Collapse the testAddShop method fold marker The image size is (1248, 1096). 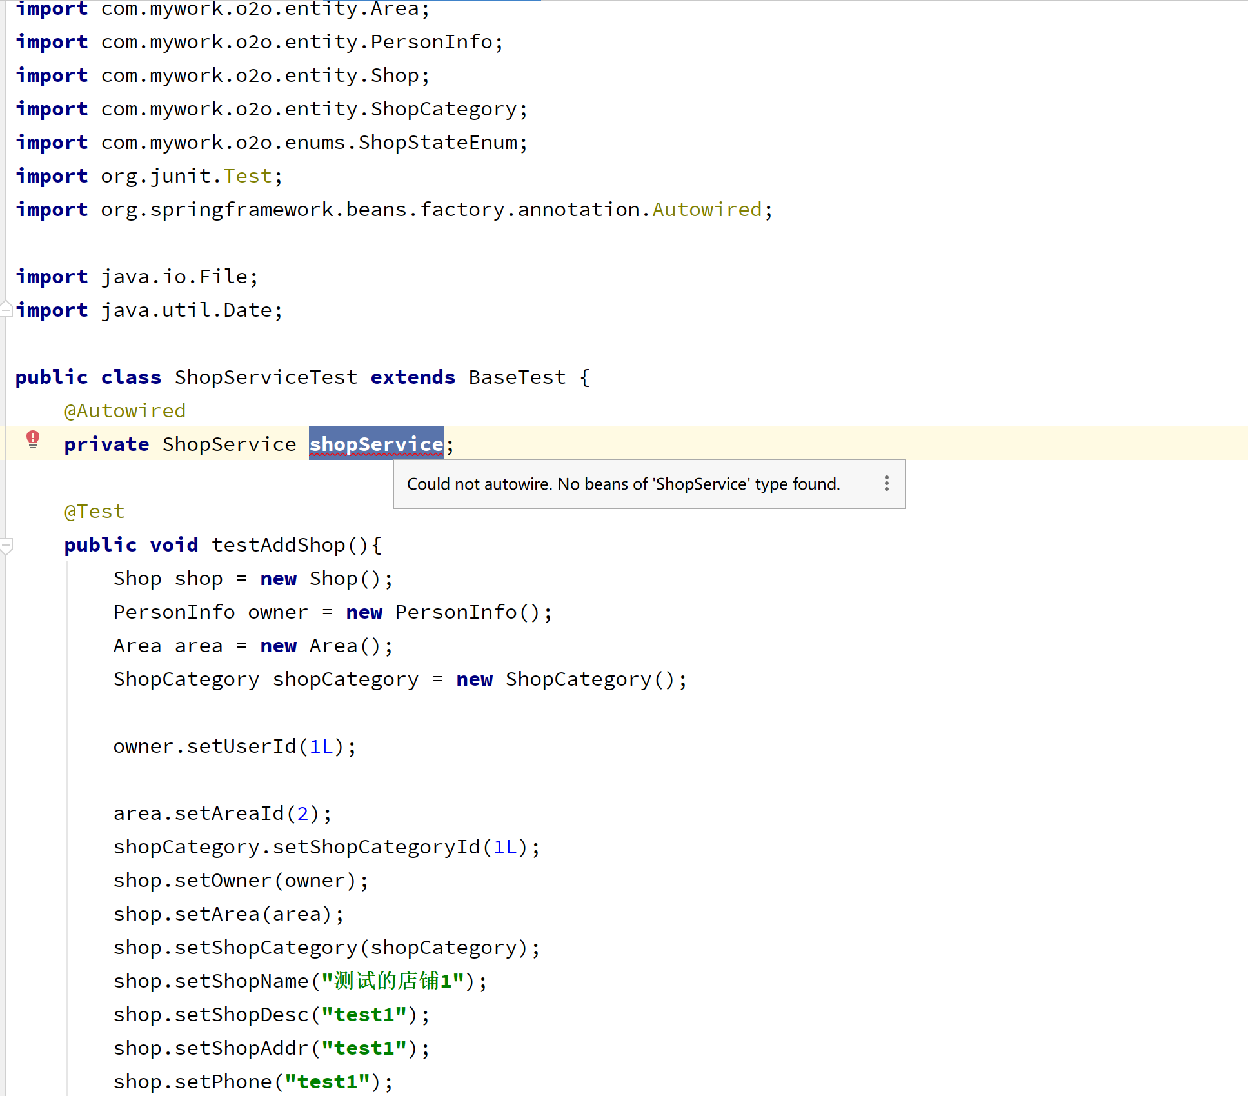[x=6, y=546]
